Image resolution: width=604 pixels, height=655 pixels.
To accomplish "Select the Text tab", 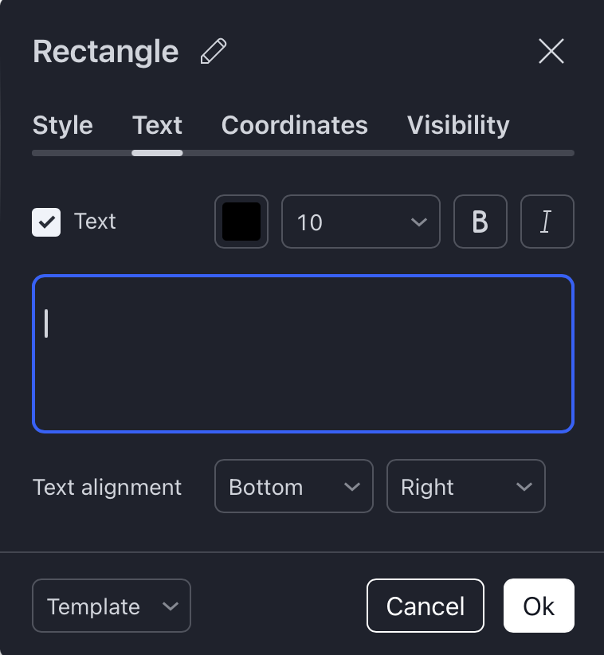I will point(158,126).
